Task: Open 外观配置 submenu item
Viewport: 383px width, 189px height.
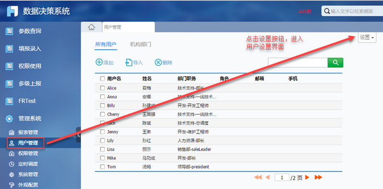Action: pyautogui.click(x=28, y=185)
